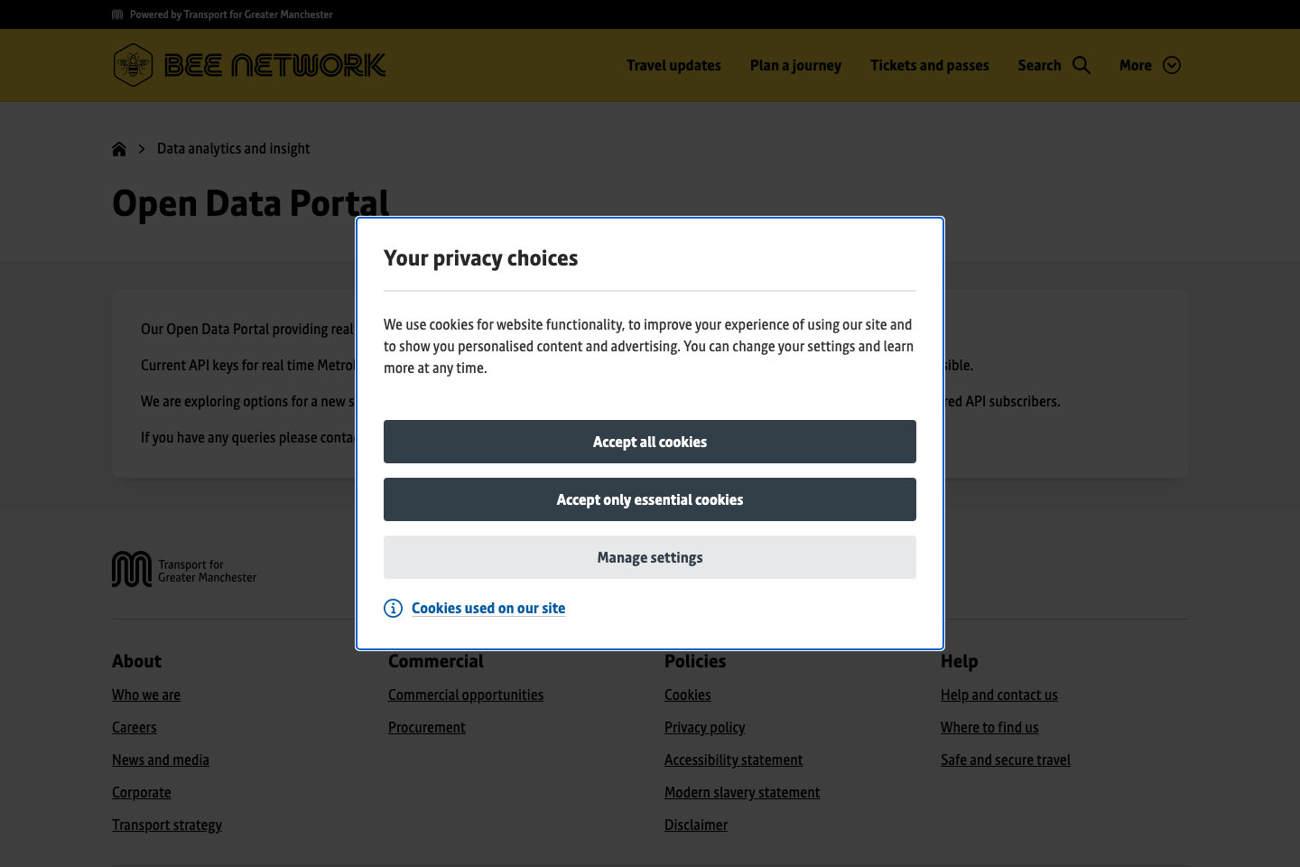Open the Accessibility statement link
The image size is (1300, 867).
click(733, 760)
